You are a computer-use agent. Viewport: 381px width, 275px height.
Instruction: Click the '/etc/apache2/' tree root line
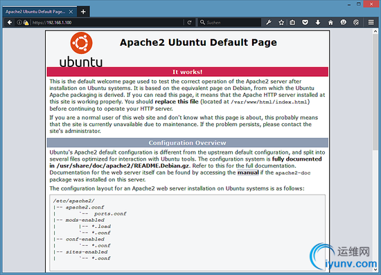pyautogui.click(x=74, y=201)
